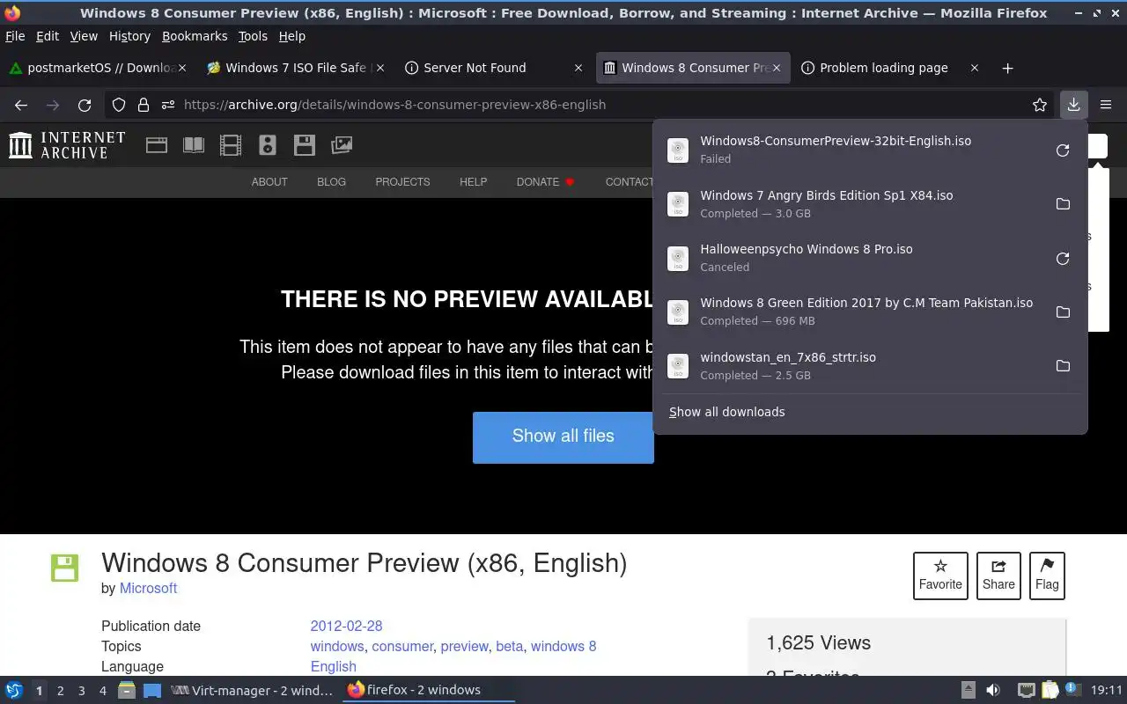The image size is (1127, 704).
Task: Open the ABOUT navigation link
Action: tap(269, 182)
